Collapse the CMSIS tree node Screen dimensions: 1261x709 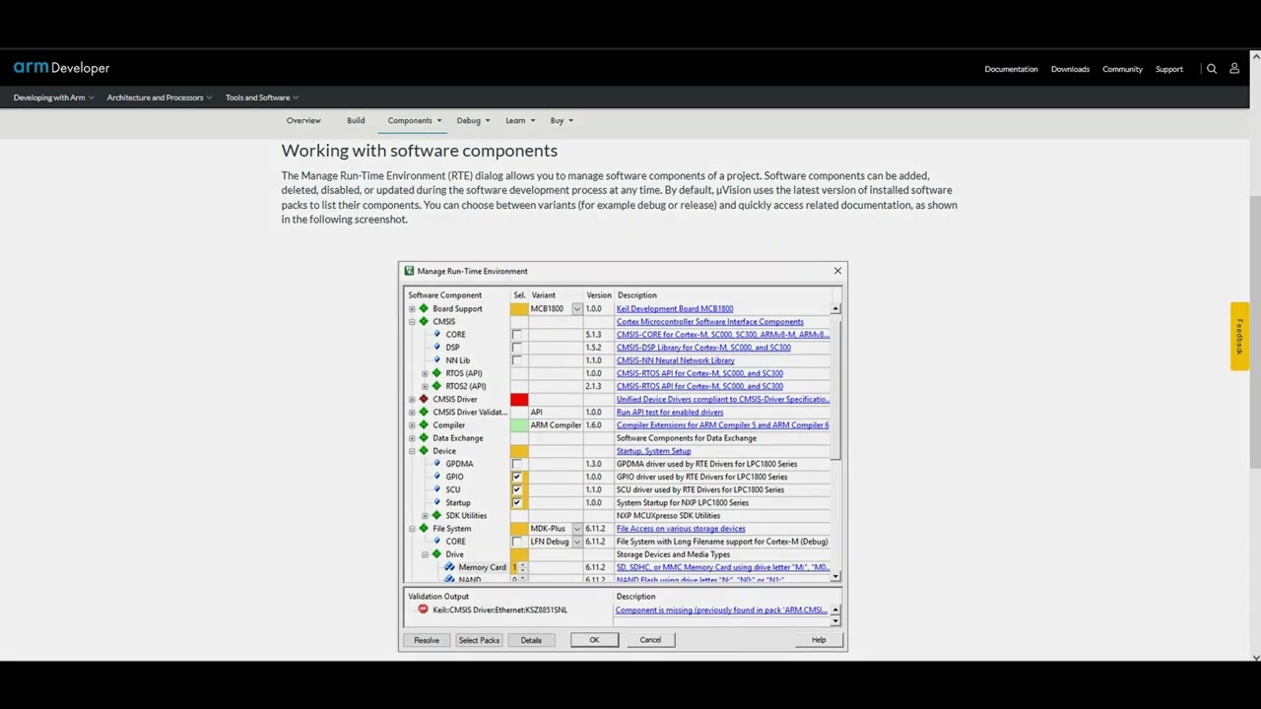tap(412, 322)
